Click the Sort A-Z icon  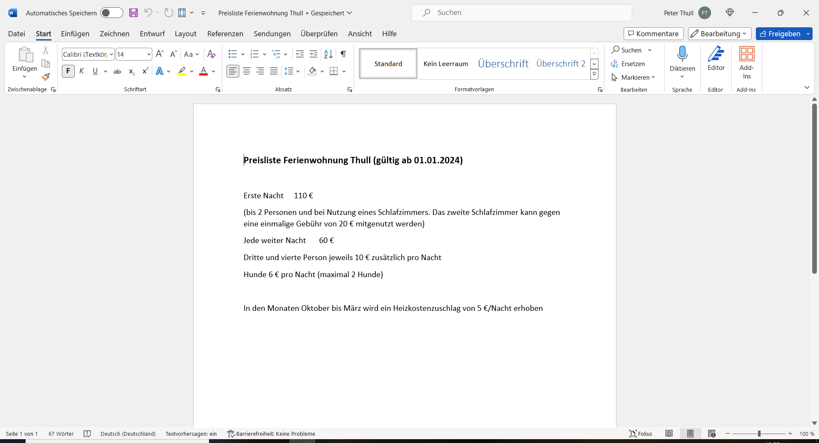328,54
